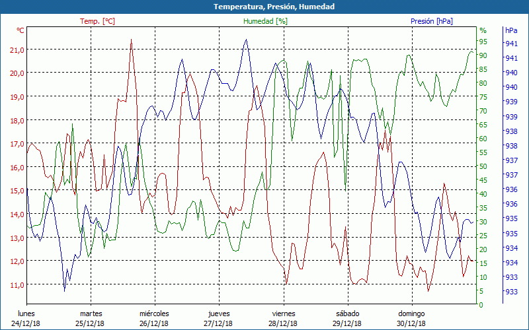
Task: Click the "%" unit label on humidity axis
Action: click(483, 30)
